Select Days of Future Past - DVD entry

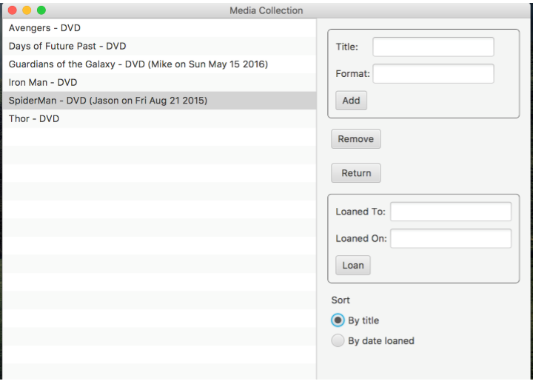[159, 46]
